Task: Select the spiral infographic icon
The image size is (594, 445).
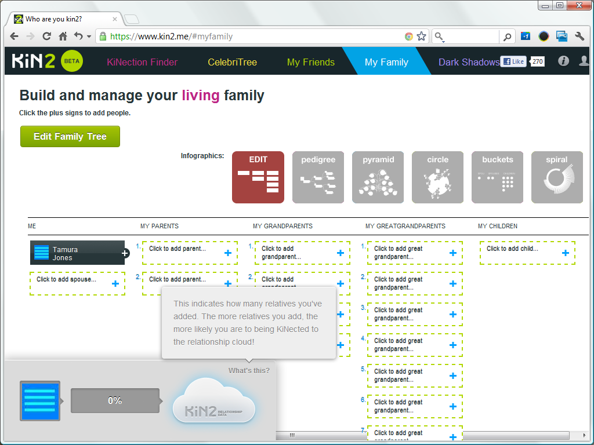Action: 557,177
